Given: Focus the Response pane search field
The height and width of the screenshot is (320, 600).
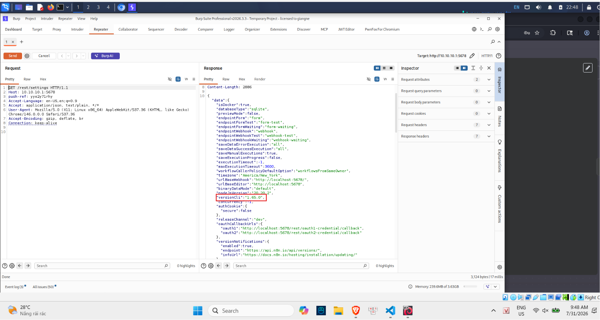Looking at the screenshot, I should 301,266.
